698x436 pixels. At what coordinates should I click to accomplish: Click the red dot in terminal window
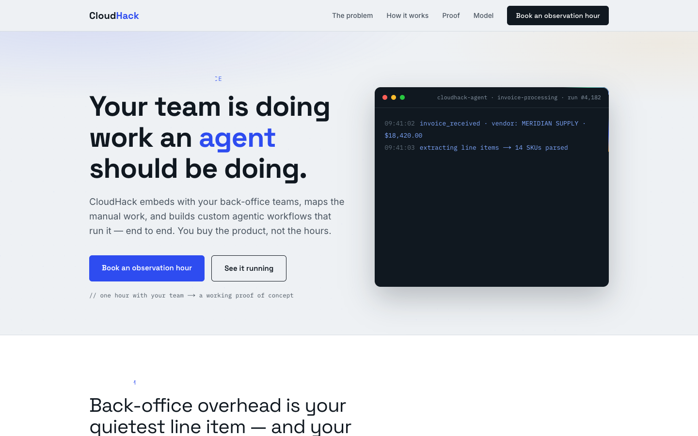[x=385, y=97]
